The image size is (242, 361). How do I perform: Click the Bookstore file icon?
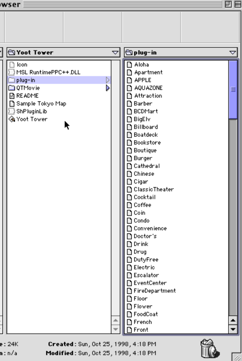point(129,143)
